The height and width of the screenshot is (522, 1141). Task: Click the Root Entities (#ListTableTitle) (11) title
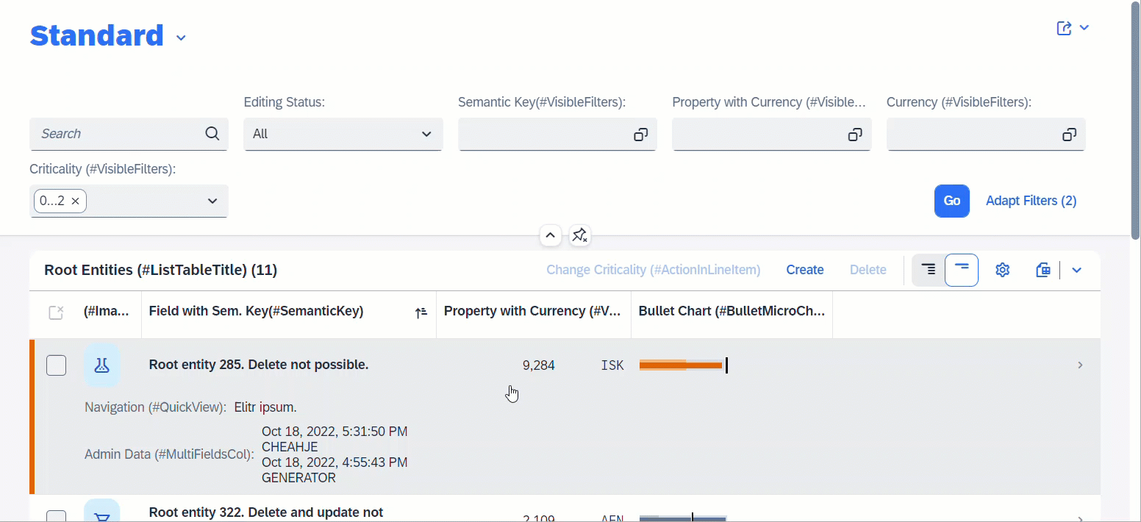pos(160,270)
